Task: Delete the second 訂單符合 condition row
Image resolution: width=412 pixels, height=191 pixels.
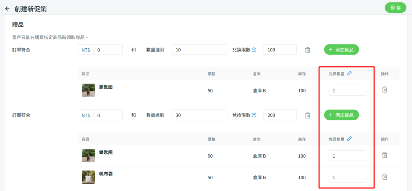Action: coord(307,115)
